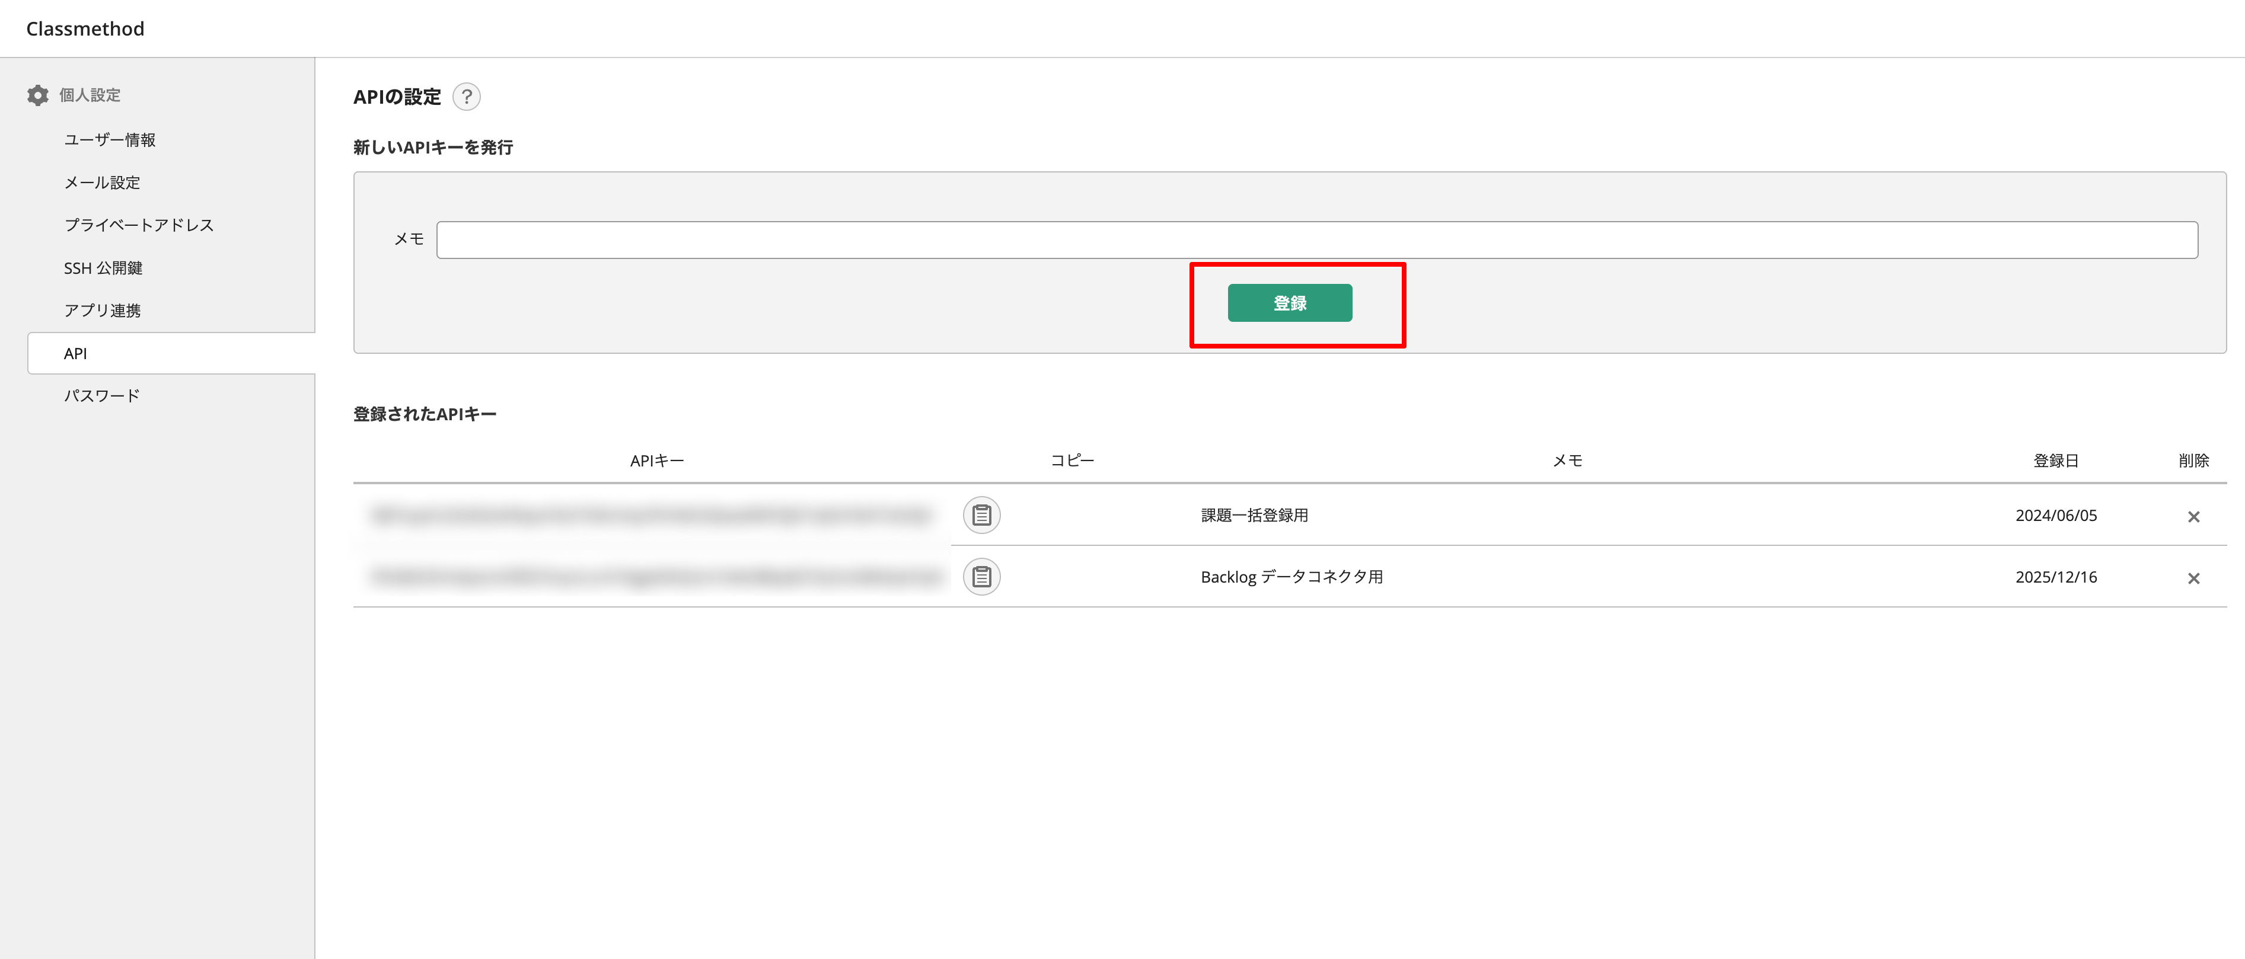Select SSH 公開鍵 sidebar item

pos(103,268)
